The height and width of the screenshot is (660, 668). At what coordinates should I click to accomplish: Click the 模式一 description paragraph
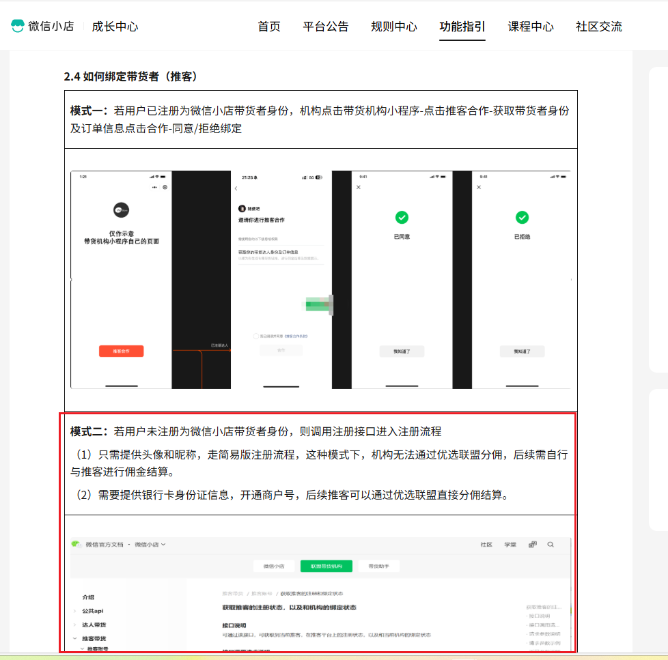tap(320, 119)
